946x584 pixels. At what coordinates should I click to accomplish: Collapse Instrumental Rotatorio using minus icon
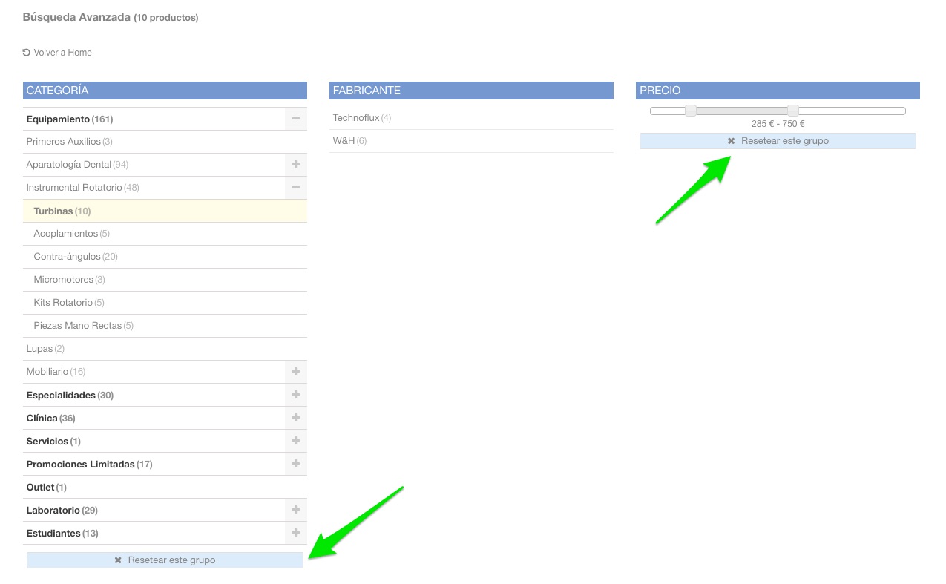pyautogui.click(x=295, y=188)
